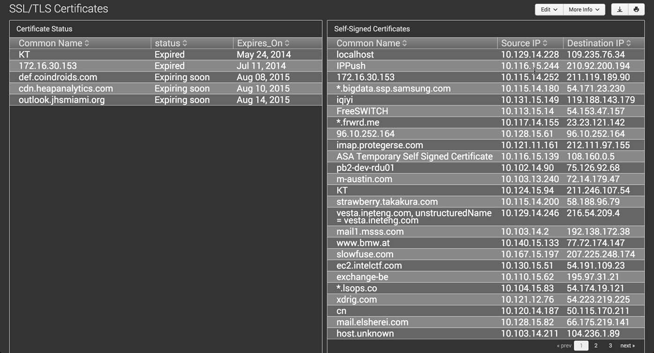The width and height of the screenshot is (654, 353).
Task: Sort by status column header
Action: tap(171, 43)
